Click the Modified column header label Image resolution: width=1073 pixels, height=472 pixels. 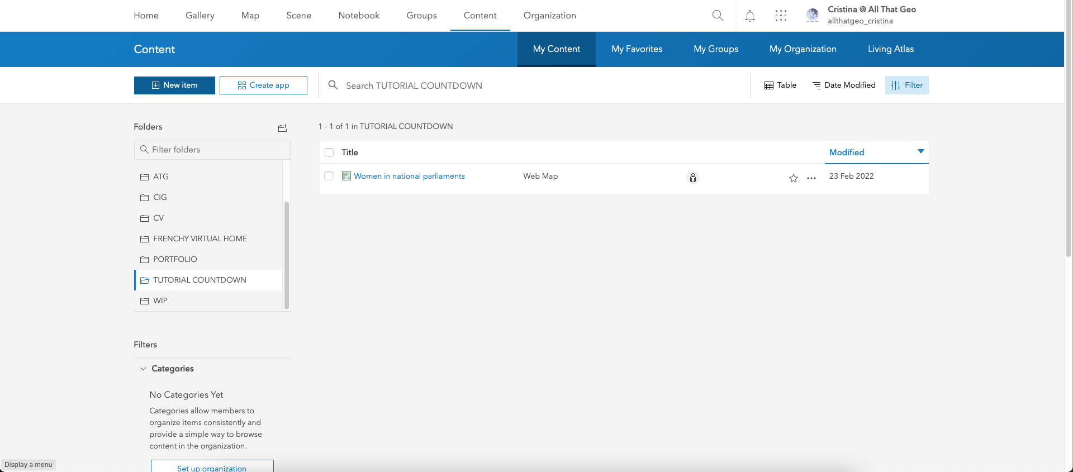click(x=847, y=152)
